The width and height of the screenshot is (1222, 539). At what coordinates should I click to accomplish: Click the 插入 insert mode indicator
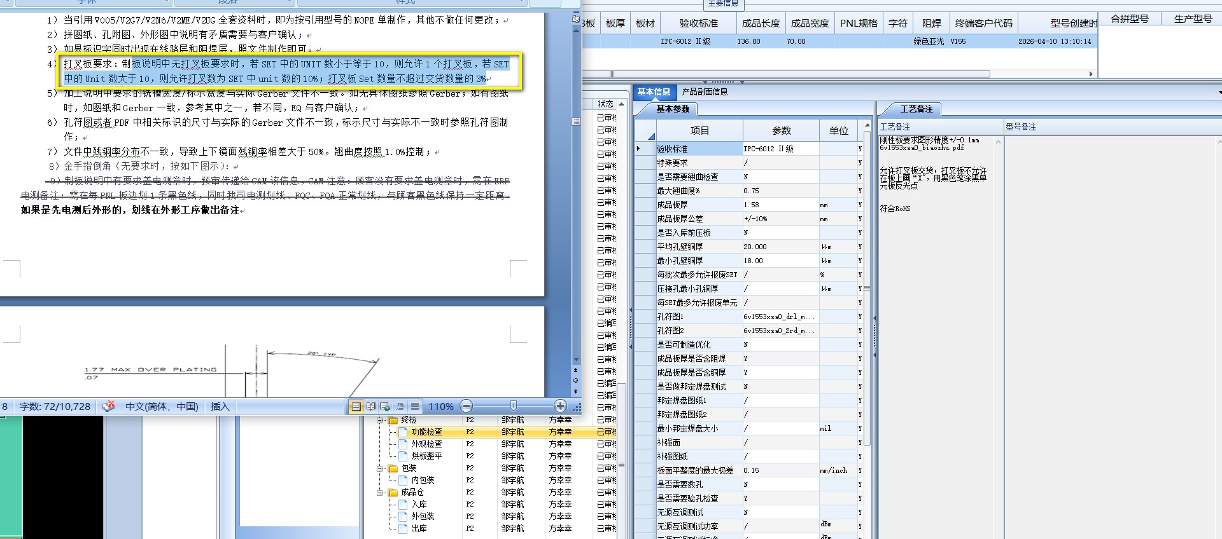220,406
